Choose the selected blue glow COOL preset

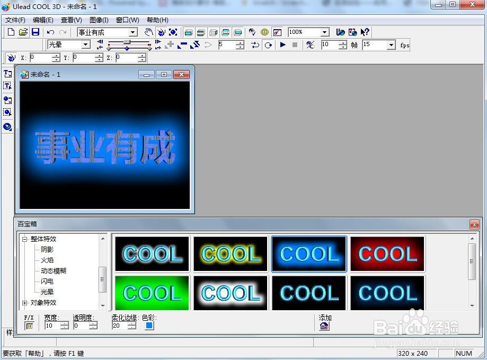point(309,254)
